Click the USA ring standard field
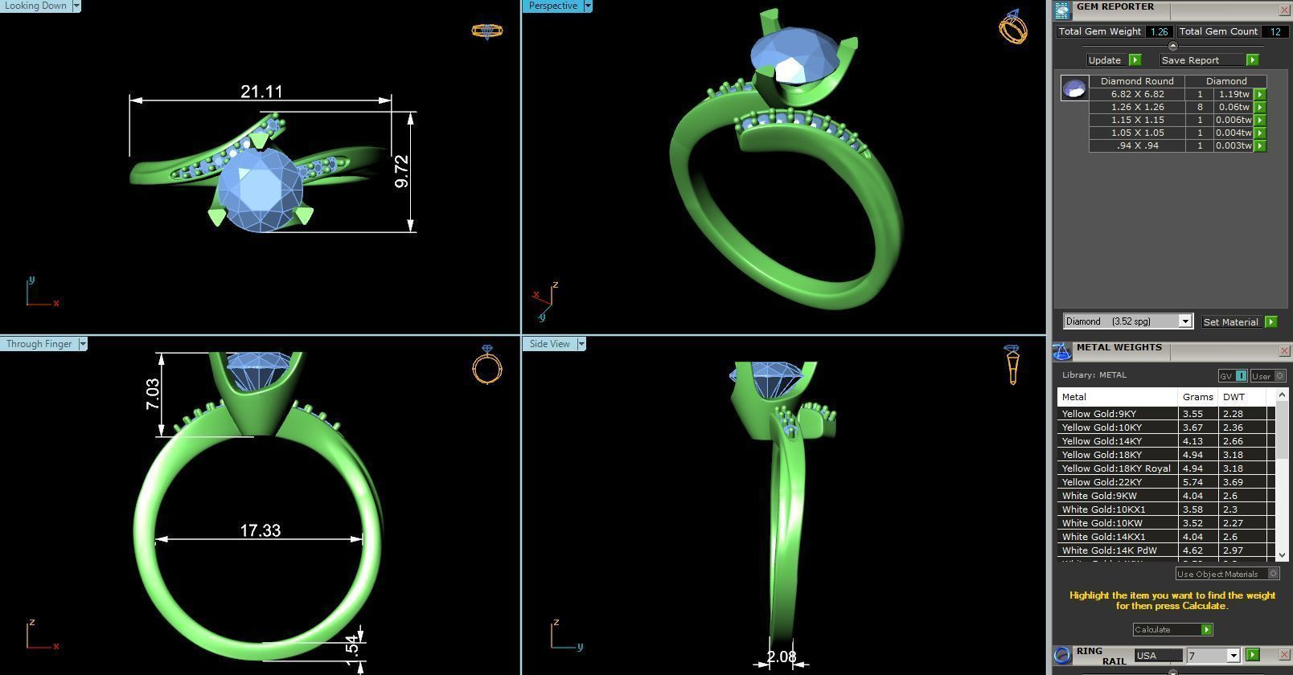Screen dimensions: 1293x675 click(x=1158, y=656)
